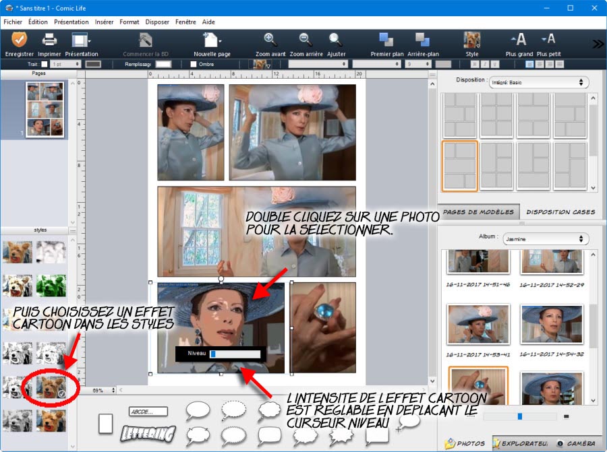The width and height of the screenshot is (607, 452).
Task: Open the font size dropdown showing 9
Action: 418,64
